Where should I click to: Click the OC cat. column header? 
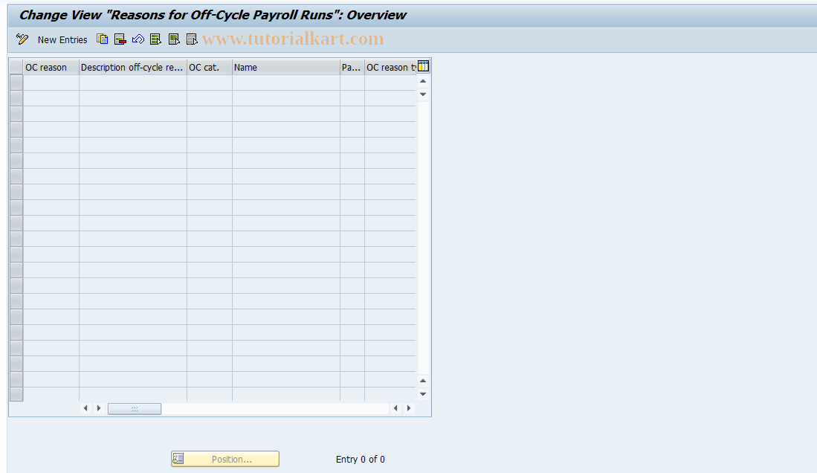[x=210, y=67]
